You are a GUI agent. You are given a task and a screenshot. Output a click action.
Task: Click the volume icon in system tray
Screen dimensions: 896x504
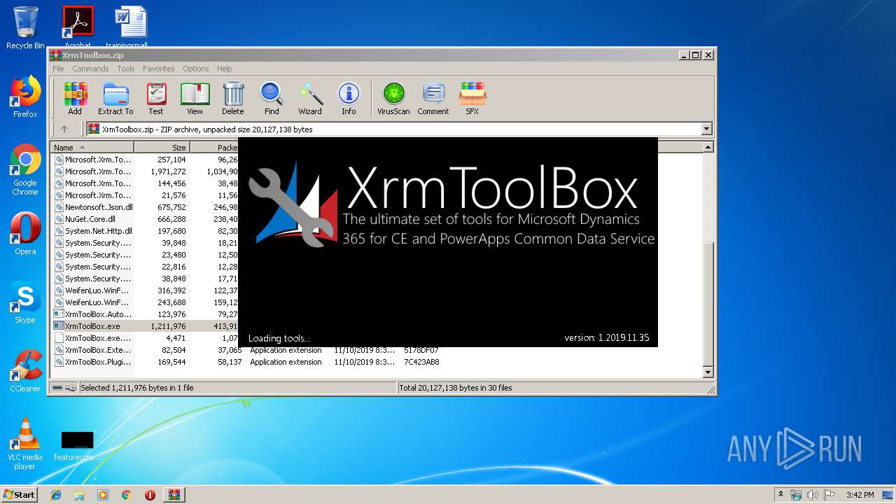813,495
